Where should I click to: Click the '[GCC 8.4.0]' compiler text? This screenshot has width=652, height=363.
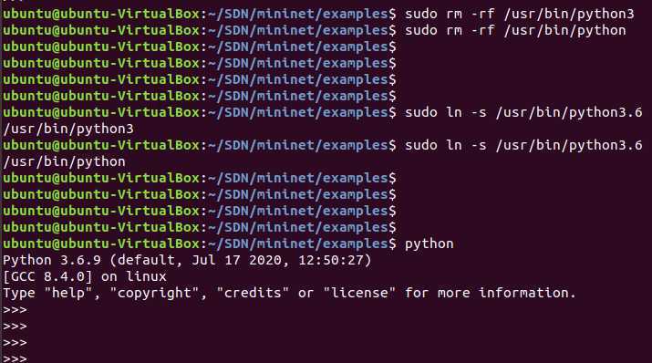(x=47, y=277)
